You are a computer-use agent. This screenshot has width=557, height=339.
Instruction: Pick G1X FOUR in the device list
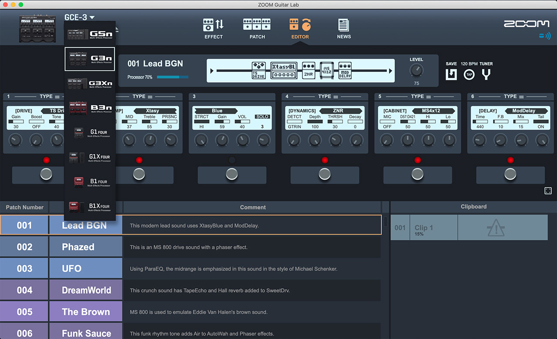[x=90, y=157]
